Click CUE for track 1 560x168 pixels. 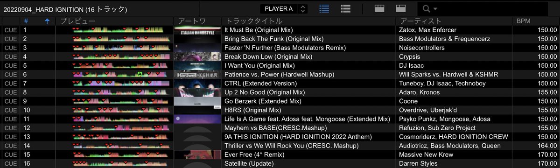(10, 30)
